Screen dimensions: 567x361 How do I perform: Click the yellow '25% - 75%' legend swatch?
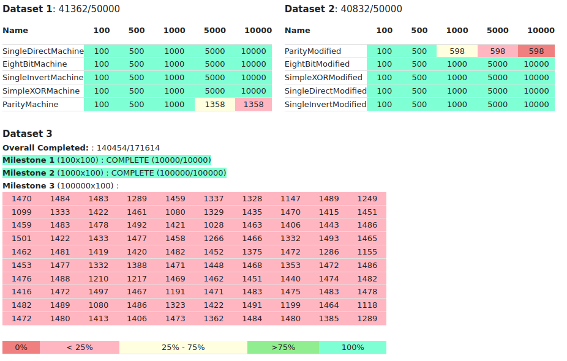183,347
